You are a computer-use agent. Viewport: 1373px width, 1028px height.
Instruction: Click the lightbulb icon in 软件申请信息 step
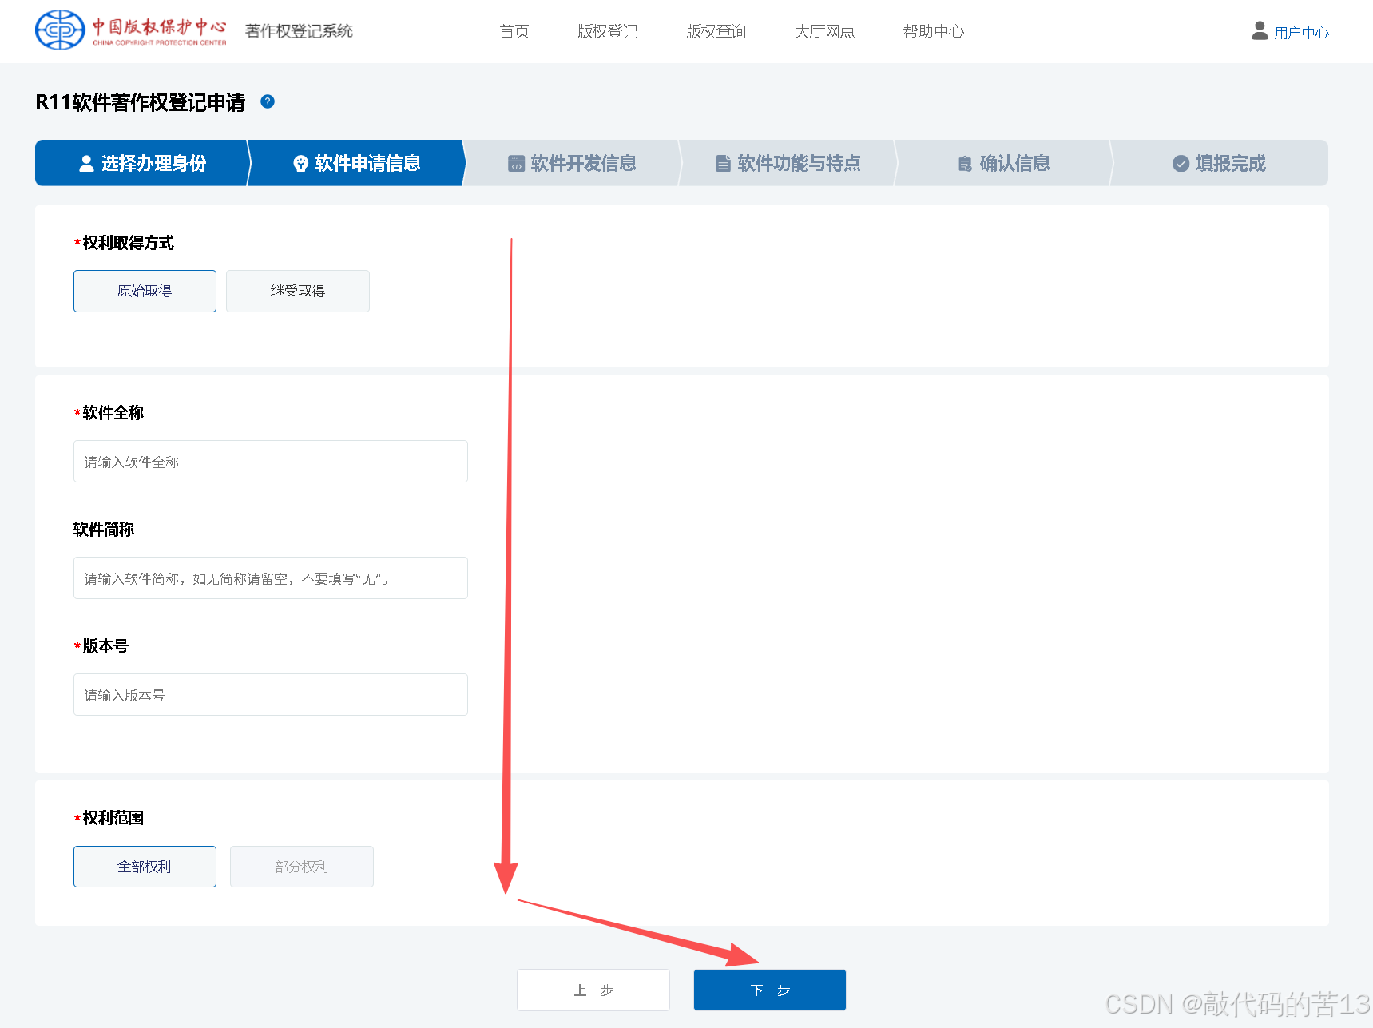tap(300, 163)
